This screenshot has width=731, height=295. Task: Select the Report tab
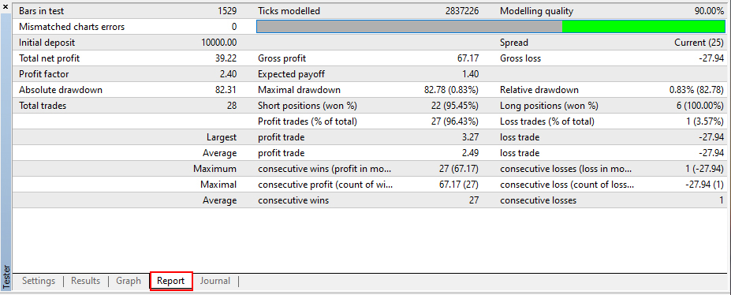[170, 281]
